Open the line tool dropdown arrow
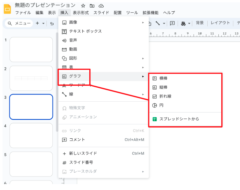The image size is (240, 190). pyautogui.click(x=164, y=24)
